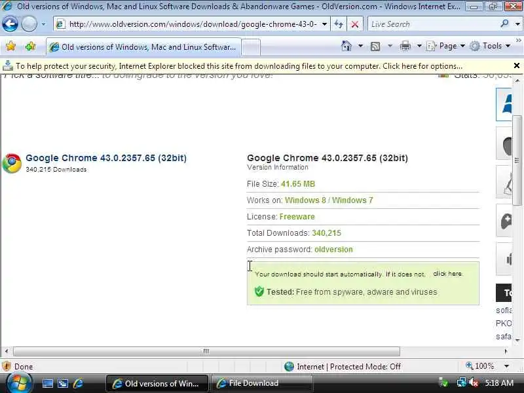
Task: Click the network connection tray icon
Action: [461, 383]
